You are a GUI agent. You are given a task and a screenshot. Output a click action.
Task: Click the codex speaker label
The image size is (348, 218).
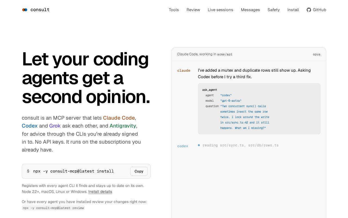183,146
